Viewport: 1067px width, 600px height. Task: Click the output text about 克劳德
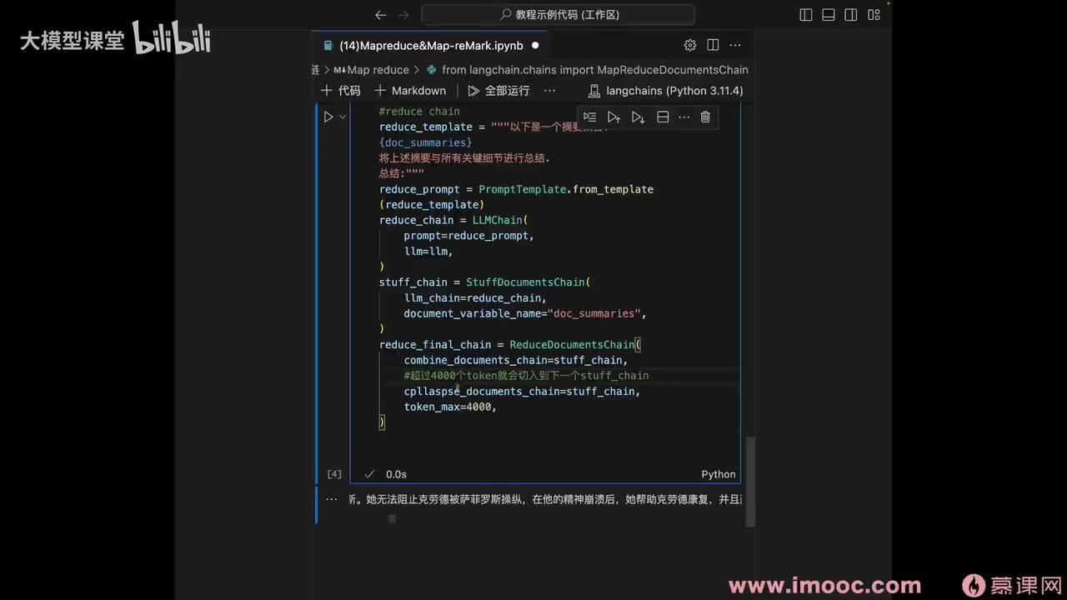[x=545, y=499]
